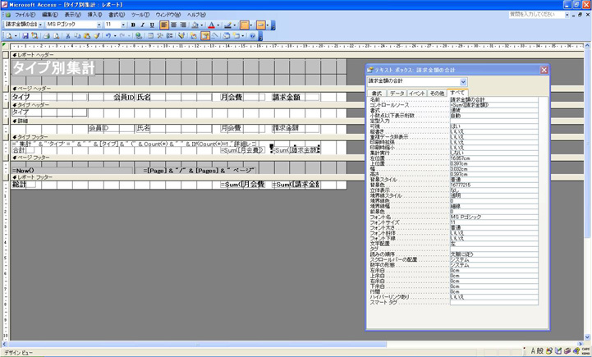
Task: Select the タイプ別集計 title label
Action: tap(53, 69)
